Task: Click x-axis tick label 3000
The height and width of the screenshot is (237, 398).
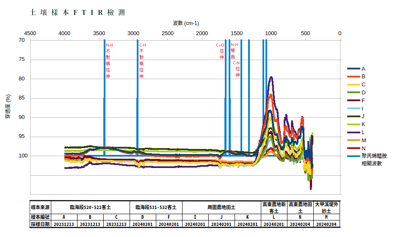Action: coord(133,33)
